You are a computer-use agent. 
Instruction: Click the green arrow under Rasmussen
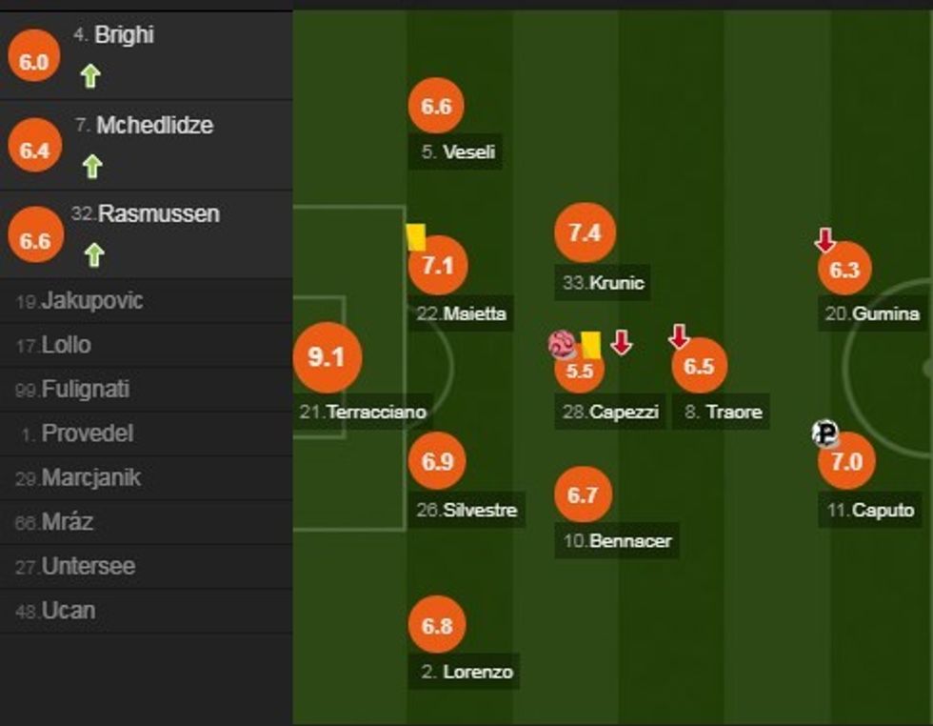(93, 254)
